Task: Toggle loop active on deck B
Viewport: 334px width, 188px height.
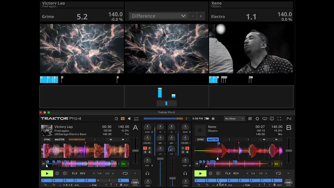Action: coord(278,173)
